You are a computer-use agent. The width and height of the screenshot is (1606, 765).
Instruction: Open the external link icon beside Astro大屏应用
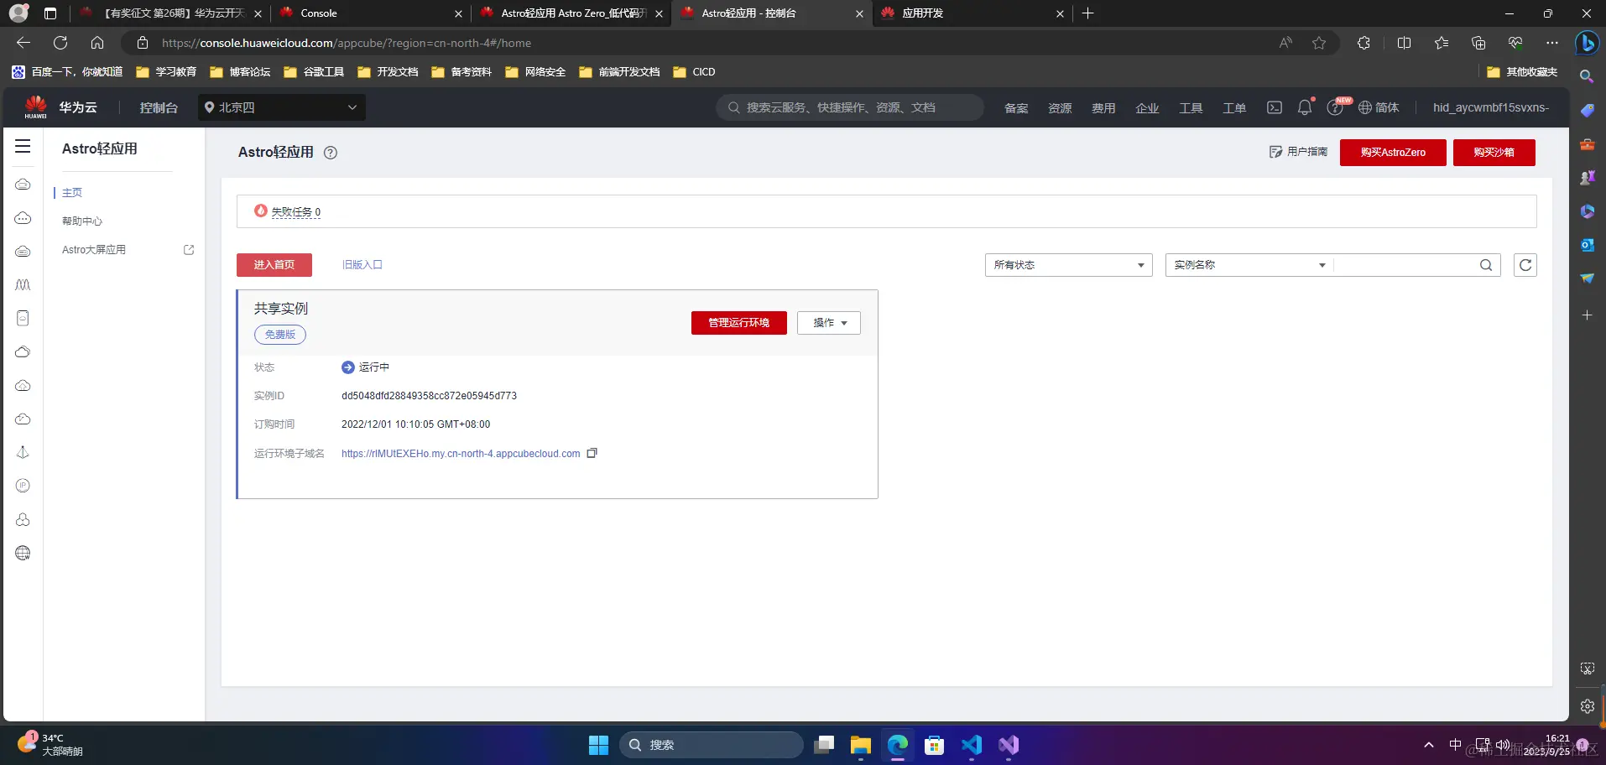point(189,250)
